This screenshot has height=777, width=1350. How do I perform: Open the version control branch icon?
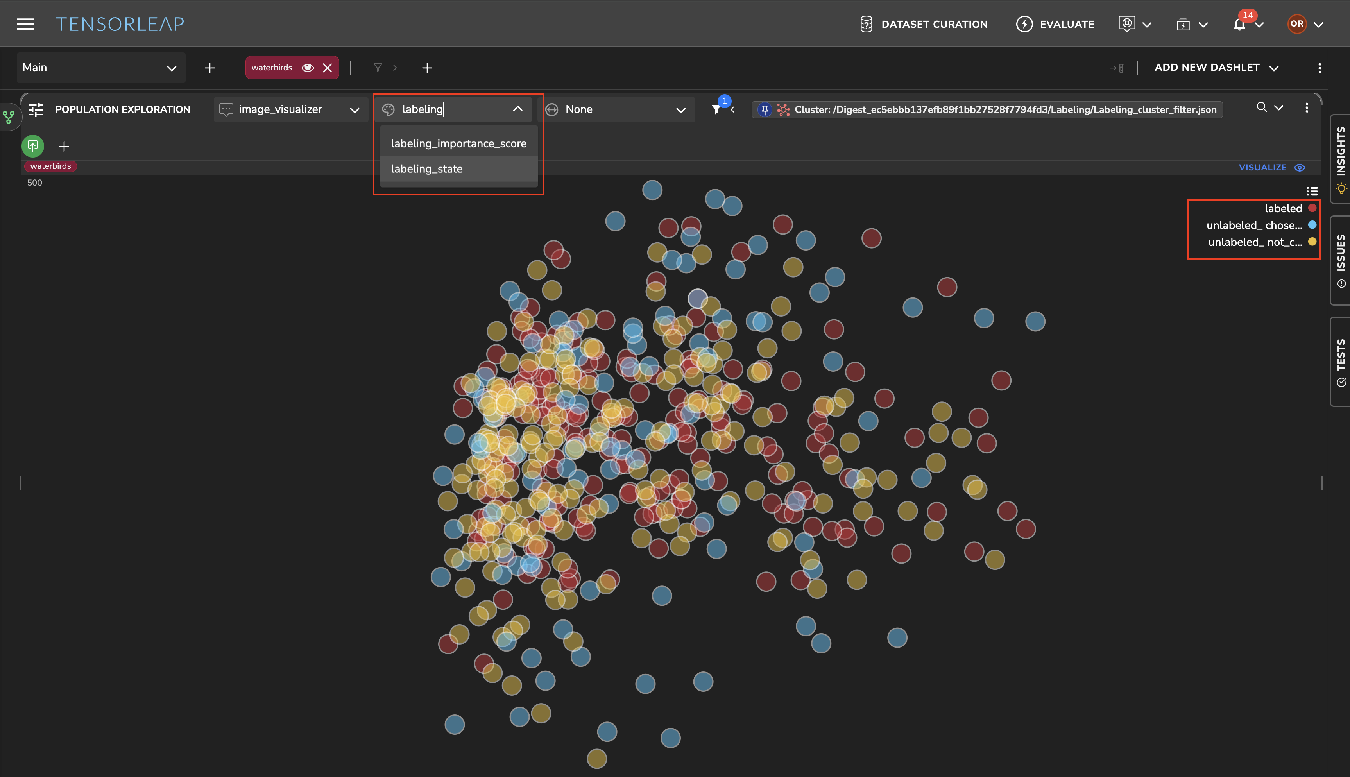9,117
